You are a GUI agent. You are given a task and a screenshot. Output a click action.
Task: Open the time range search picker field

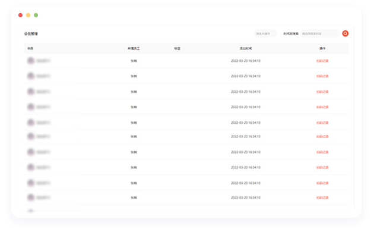pos(320,34)
